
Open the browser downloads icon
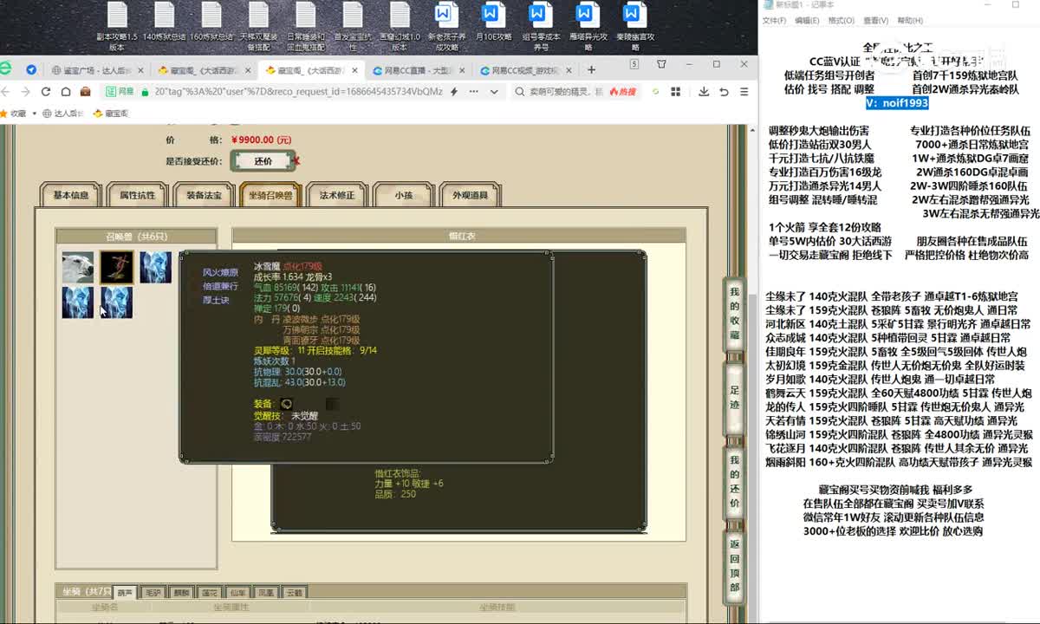[704, 92]
